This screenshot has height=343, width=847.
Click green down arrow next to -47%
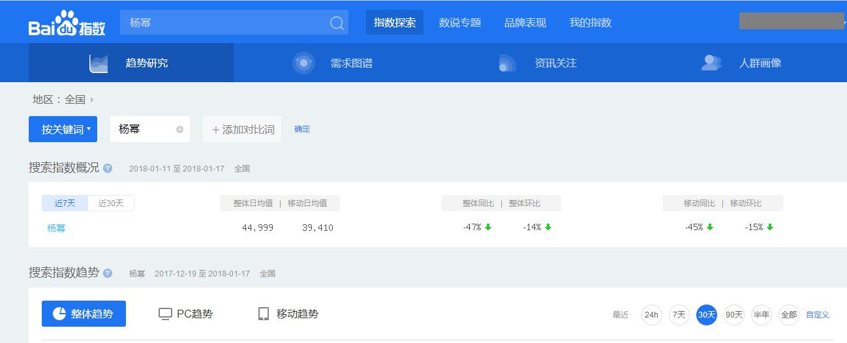pyautogui.click(x=488, y=227)
